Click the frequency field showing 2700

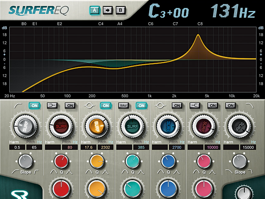177,147
